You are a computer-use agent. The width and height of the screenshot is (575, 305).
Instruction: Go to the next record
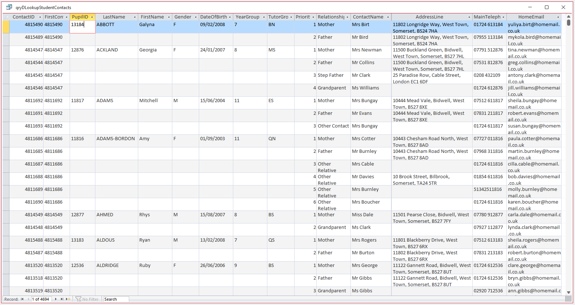click(x=56, y=299)
